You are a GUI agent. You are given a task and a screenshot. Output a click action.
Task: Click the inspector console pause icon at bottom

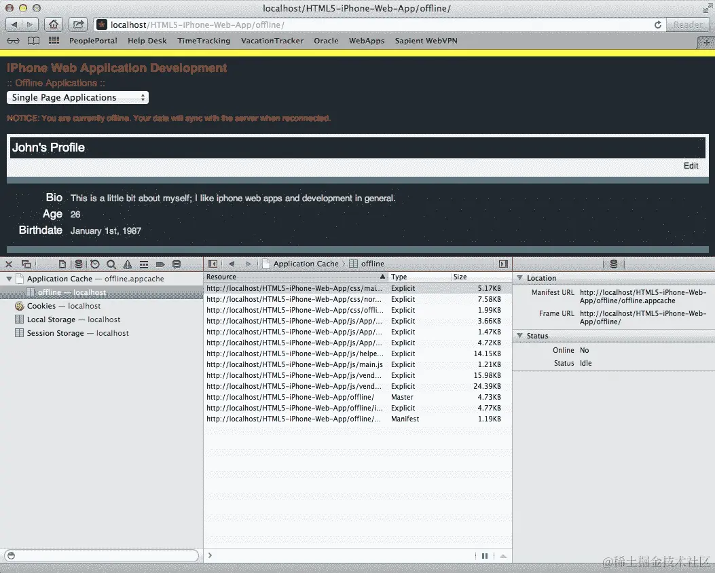coord(485,555)
